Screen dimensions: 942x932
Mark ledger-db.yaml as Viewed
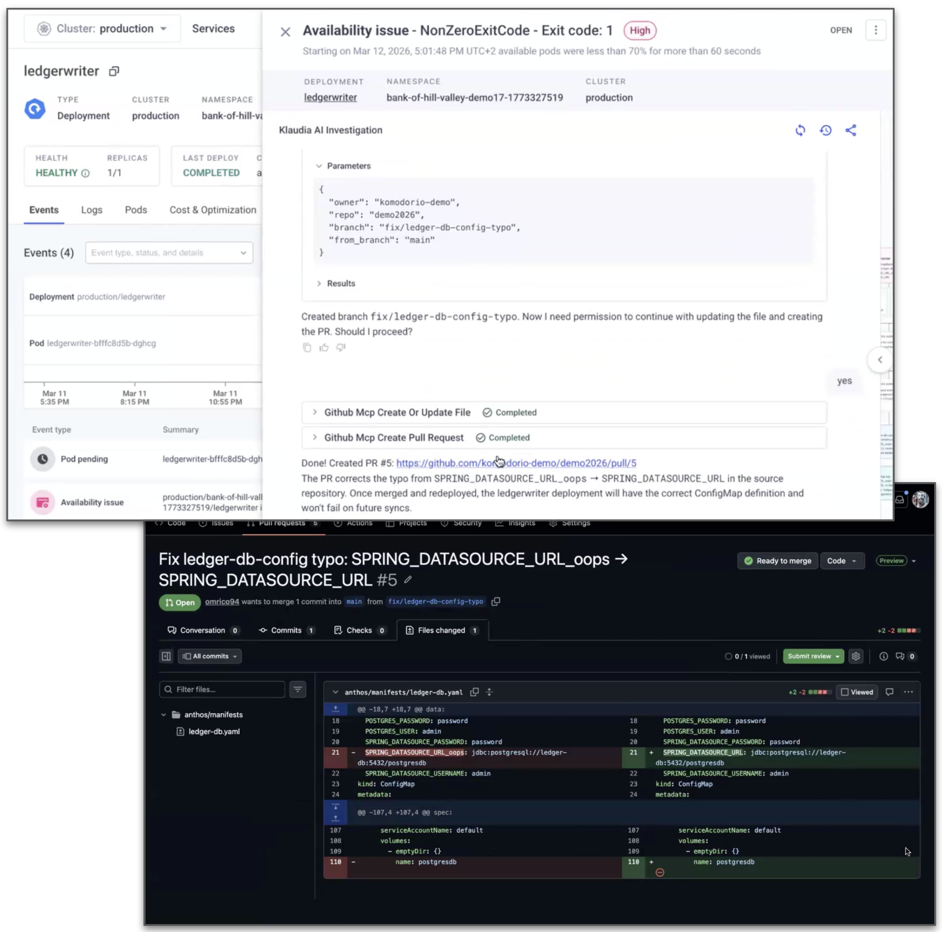(857, 692)
